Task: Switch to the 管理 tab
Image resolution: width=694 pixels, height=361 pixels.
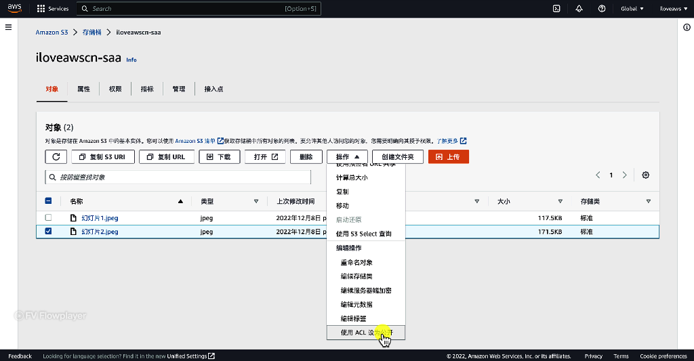Action: pyautogui.click(x=179, y=89)
